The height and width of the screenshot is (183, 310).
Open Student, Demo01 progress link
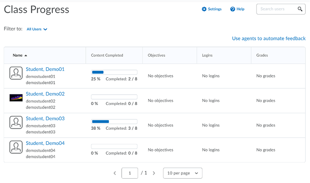(x=45, y=69)
